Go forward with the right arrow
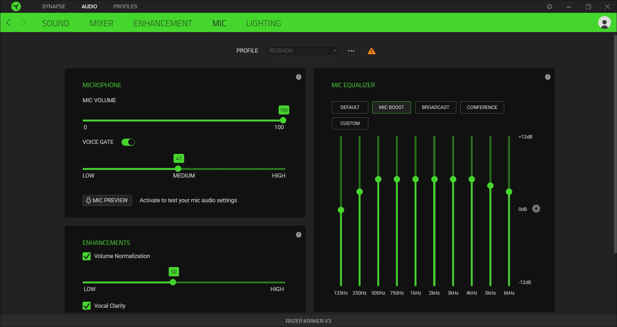The width and height of the screenshot is (617, 327). [23, 22]
